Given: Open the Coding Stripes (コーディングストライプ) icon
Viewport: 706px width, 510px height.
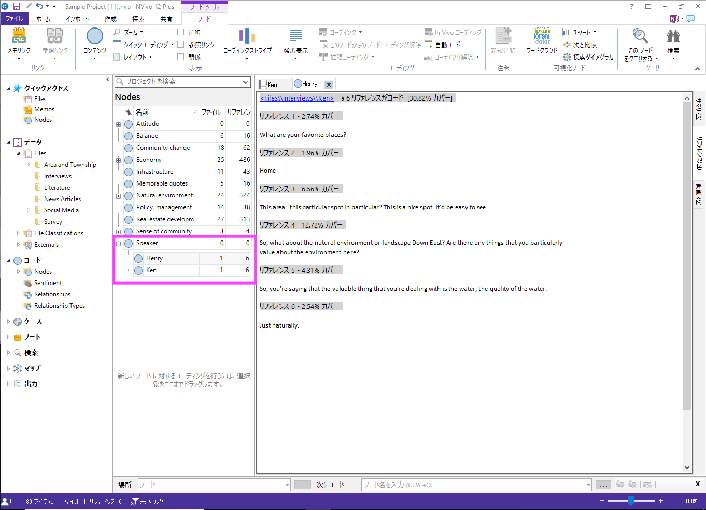Looking at the screenshot, I should coord(247,36).
